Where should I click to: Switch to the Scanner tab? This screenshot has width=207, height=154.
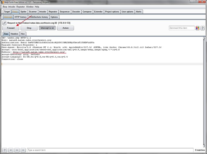click(x=33, y=12)
